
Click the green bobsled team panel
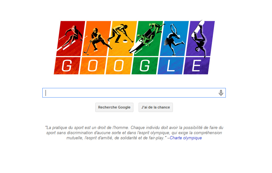pos(149,38)
